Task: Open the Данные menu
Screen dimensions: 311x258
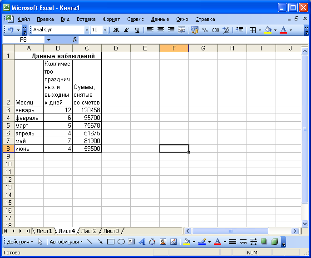Action: coord(160,19)
